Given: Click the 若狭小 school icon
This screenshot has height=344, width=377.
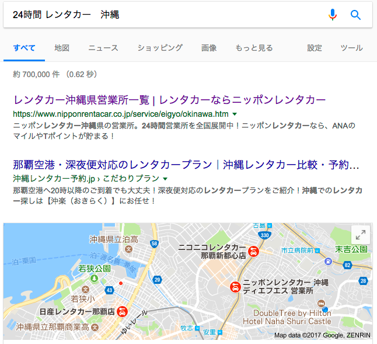Looking at the screenshot, I should (x=85, y=289).
